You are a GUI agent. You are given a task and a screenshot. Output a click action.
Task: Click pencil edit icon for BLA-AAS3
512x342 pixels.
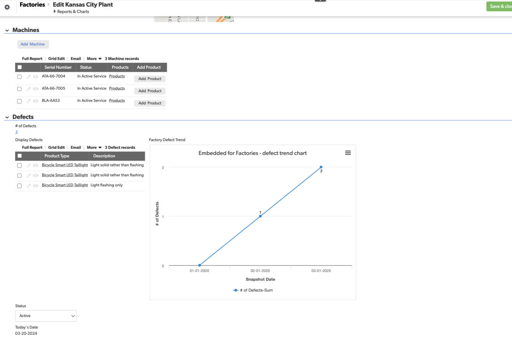pyautogui.click(x=29, y=101)
